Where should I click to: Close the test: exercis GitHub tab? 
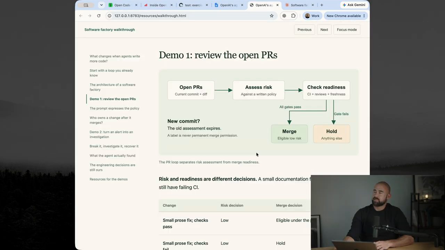[207, 5]
